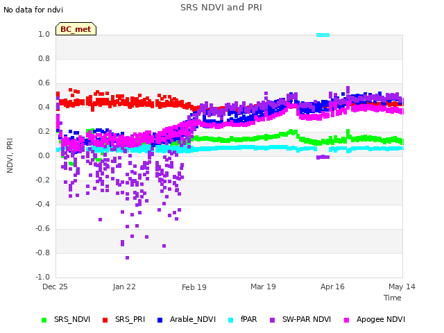
Task: Click the Dec 25 x-axis label
Action: pos(55,287)
